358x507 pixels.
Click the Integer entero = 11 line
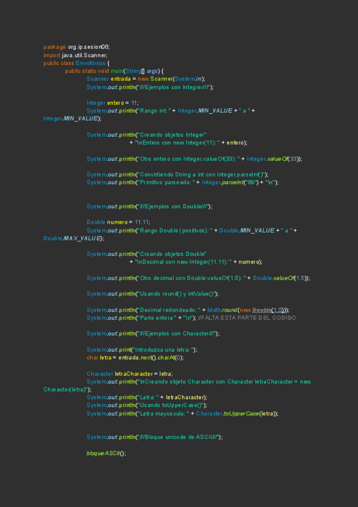(112, 103)
